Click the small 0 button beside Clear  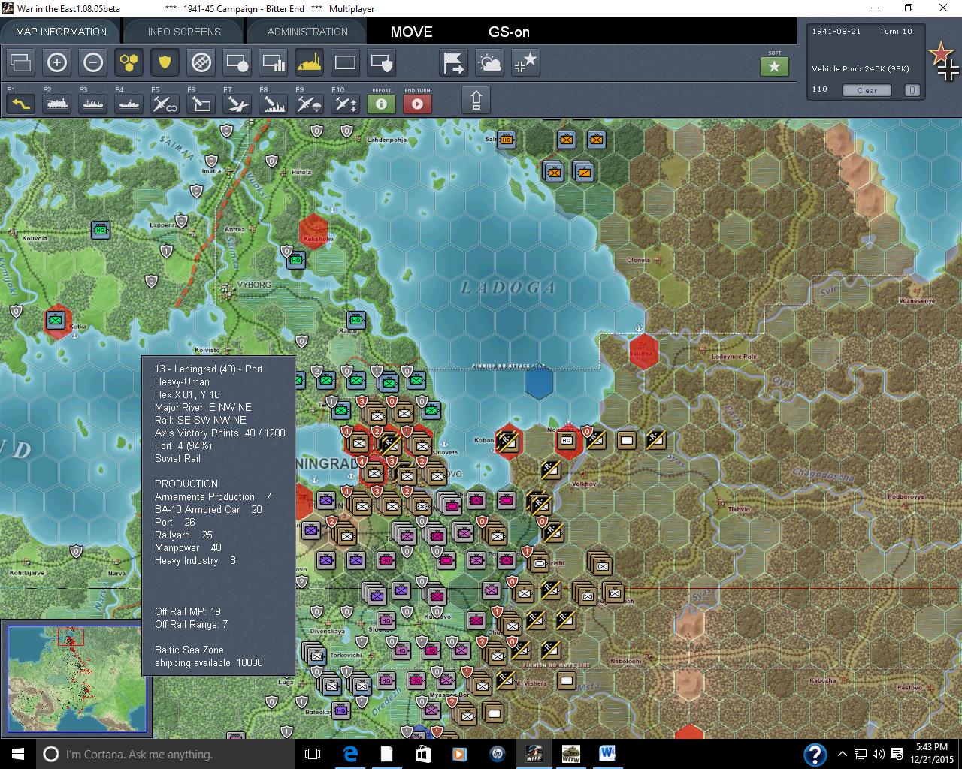pyautogui.click(x=912, y=90)
